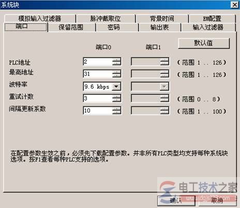The image size is (240, 208).
Task: Click the PLC地址 field for 端口0
Action: click(98, 61)
